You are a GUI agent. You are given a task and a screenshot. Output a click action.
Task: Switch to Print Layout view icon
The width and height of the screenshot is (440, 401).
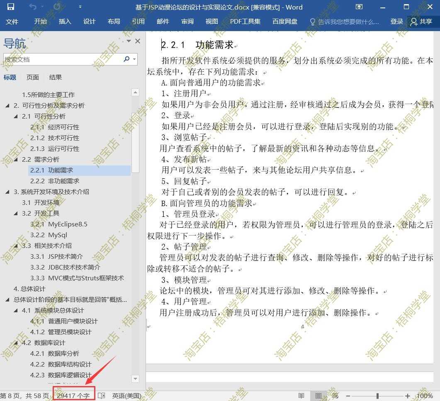coord(318,396)
